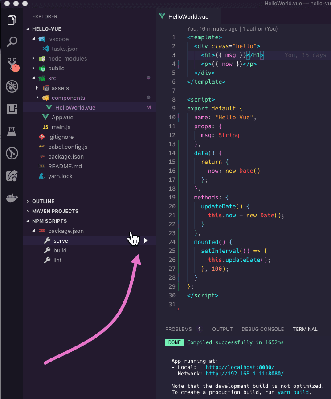Viewport: 331px width, 399px height.
Task: Open the Extensions view icon
Action: pyautogui.click(x=12, y=109)
